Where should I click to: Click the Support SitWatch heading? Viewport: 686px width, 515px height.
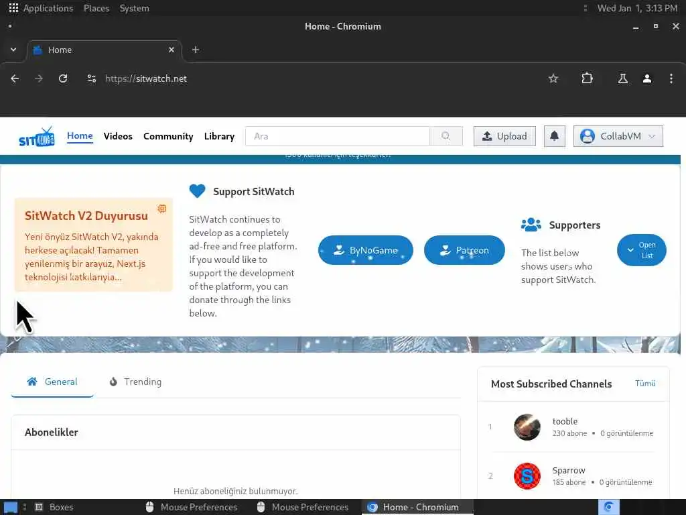click(254, 191)
